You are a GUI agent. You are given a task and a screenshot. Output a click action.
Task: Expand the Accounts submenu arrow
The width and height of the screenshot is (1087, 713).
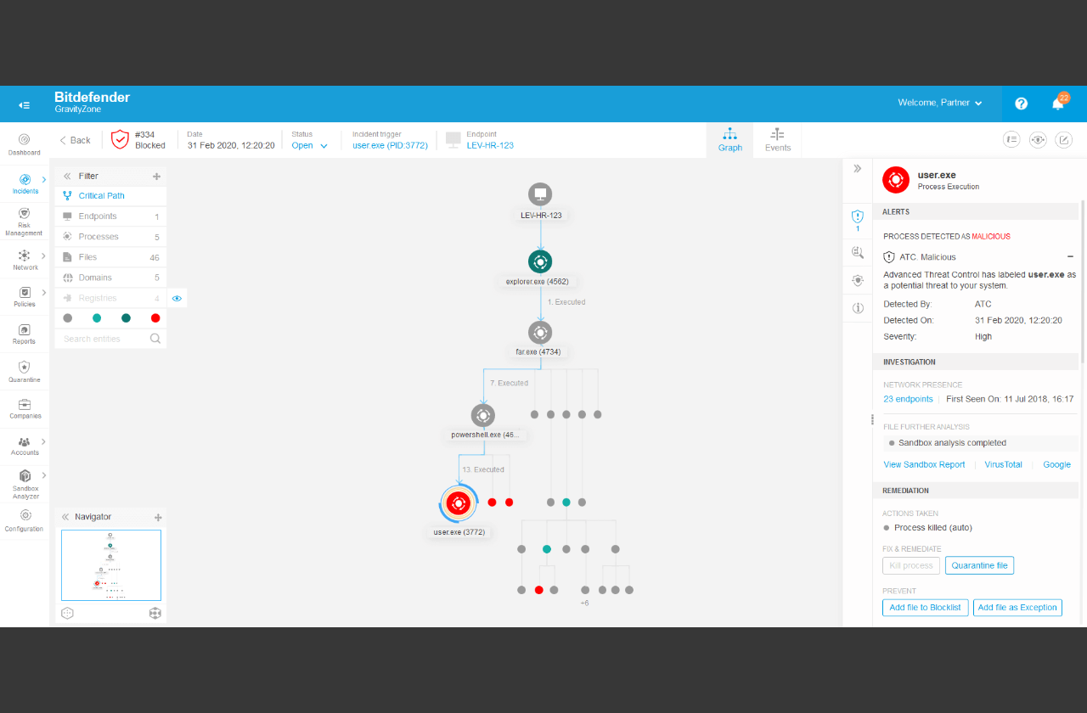(x=44, y=441)
